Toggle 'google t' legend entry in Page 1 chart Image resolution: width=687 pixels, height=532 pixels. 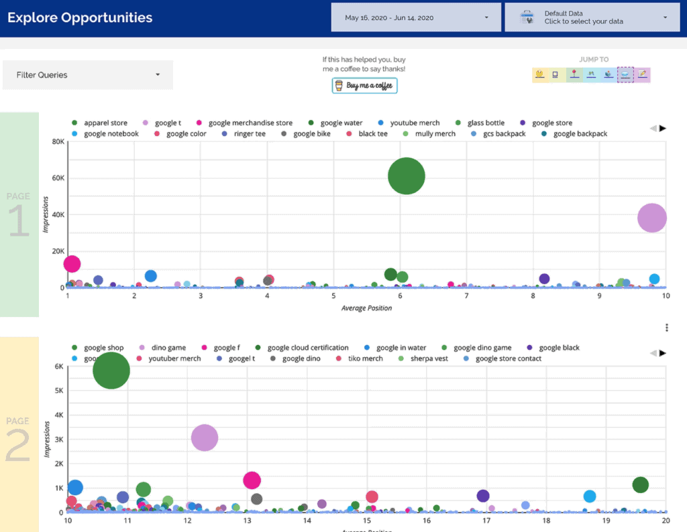click(x=162, y=123)
